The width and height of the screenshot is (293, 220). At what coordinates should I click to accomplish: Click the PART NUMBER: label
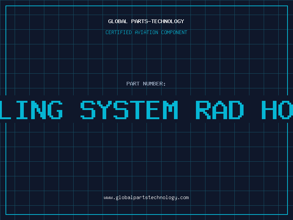(146, 84)
